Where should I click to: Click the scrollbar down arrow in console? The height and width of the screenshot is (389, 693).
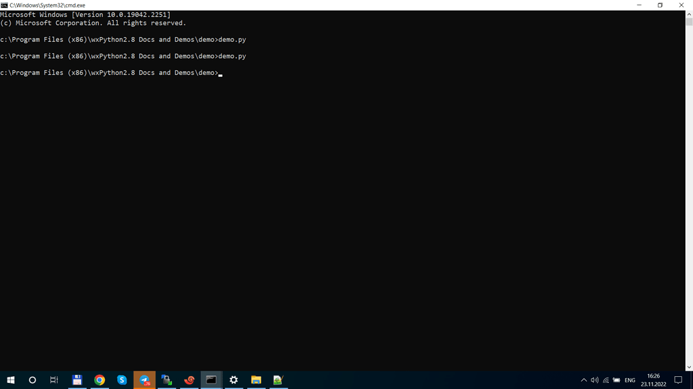(x=689, y=367)
